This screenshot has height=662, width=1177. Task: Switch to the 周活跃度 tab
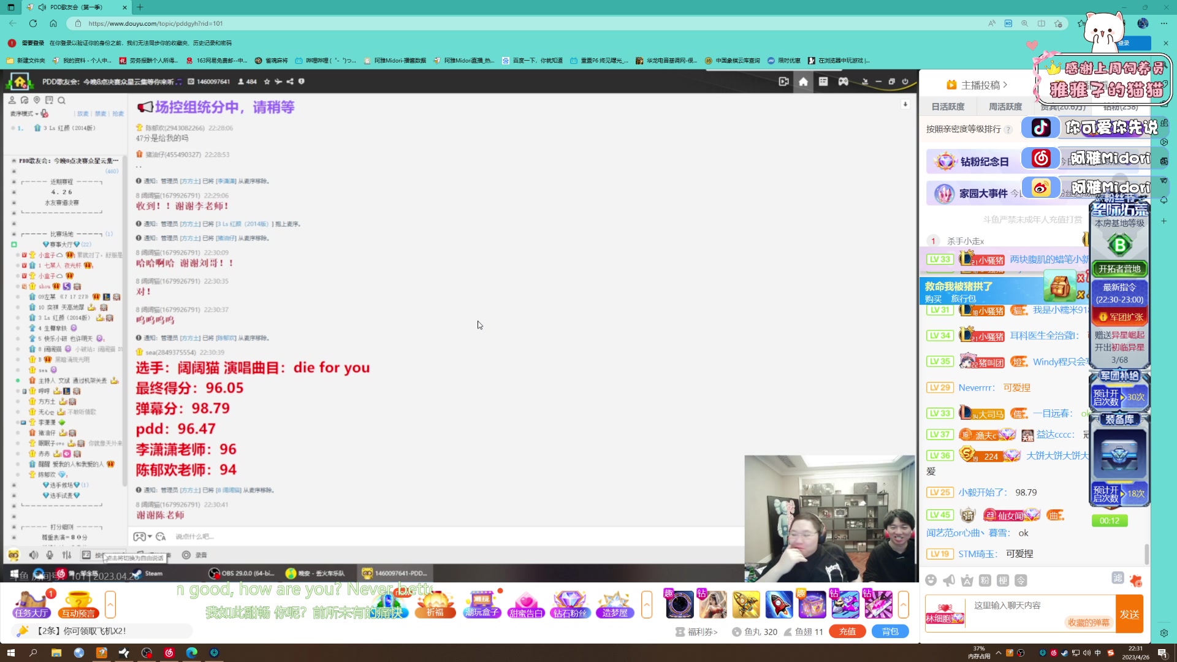pyautogui.click(x=1005, y=107)
